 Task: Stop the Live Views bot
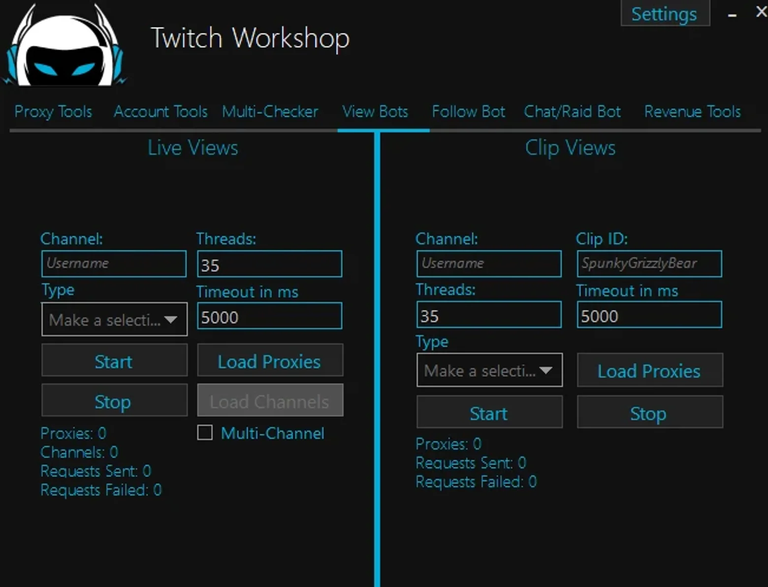coord(114,401)
